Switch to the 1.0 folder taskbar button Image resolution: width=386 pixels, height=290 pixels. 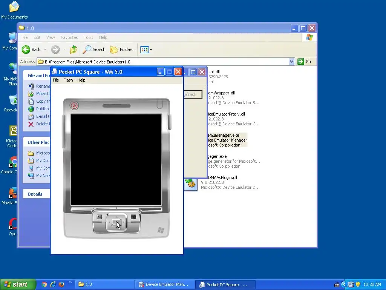click(x=104, y=284)
